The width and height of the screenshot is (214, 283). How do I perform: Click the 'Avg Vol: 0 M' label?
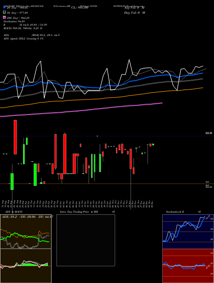pyautogui.click(x=134, y=8)
